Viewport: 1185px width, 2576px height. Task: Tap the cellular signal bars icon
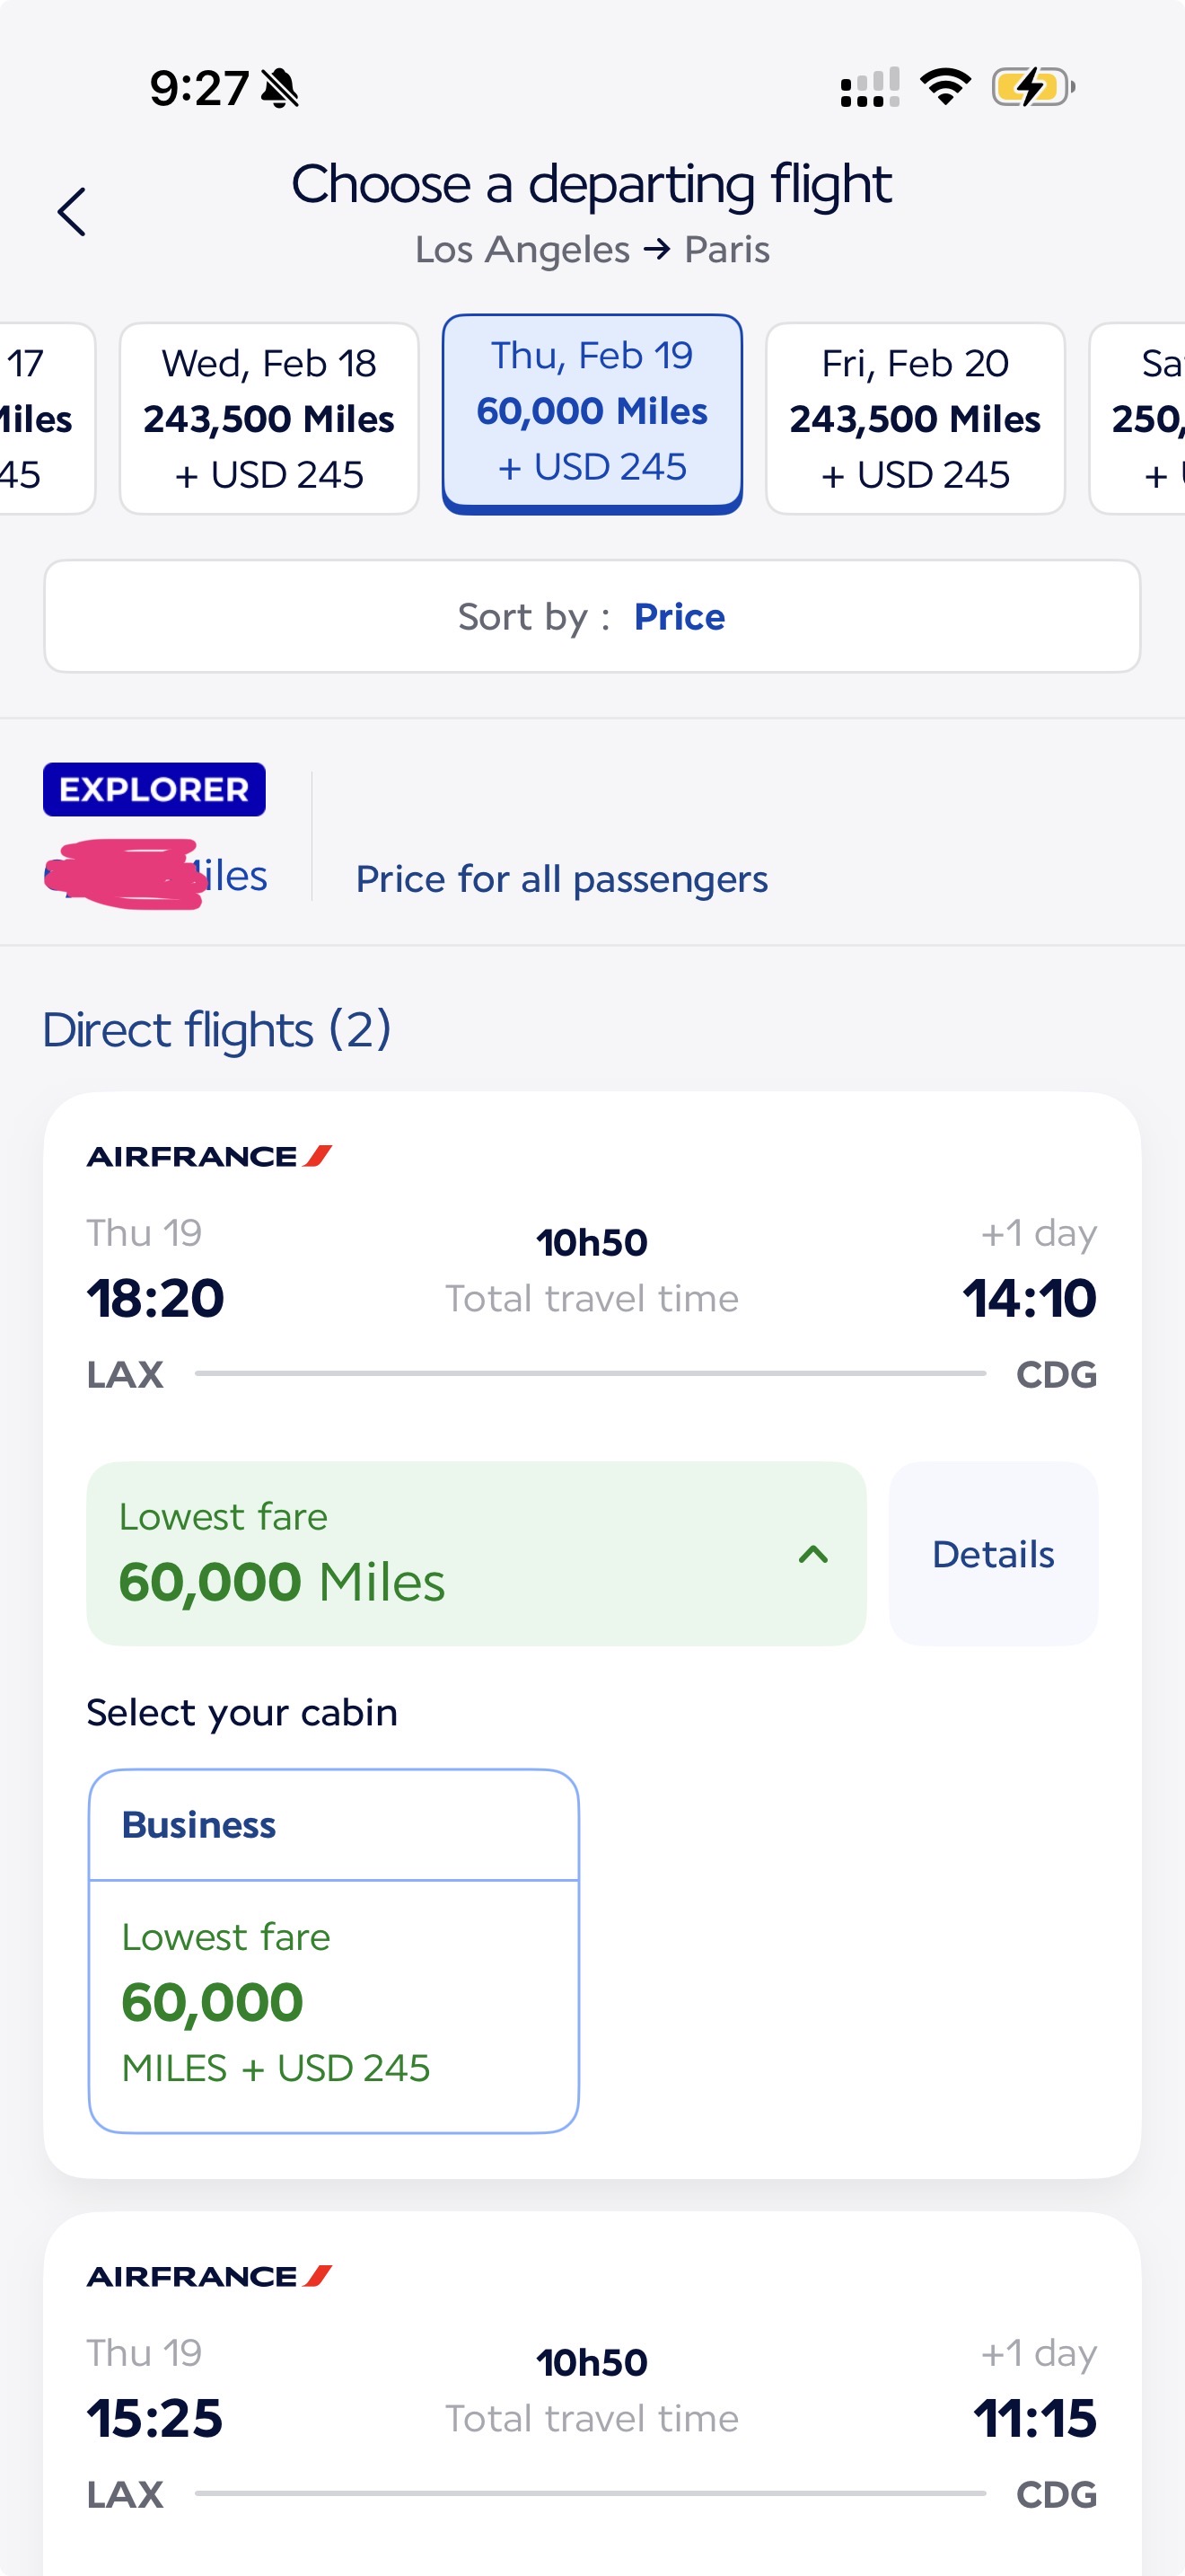869,87
